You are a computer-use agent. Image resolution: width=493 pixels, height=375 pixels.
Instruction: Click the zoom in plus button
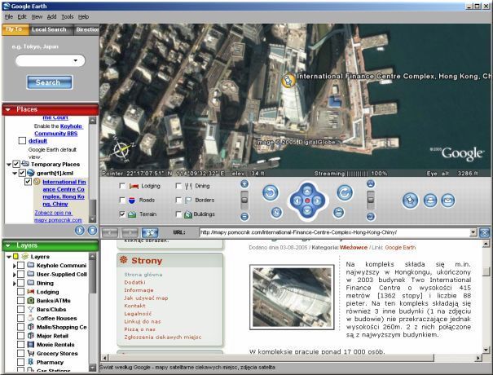(244, 184)
